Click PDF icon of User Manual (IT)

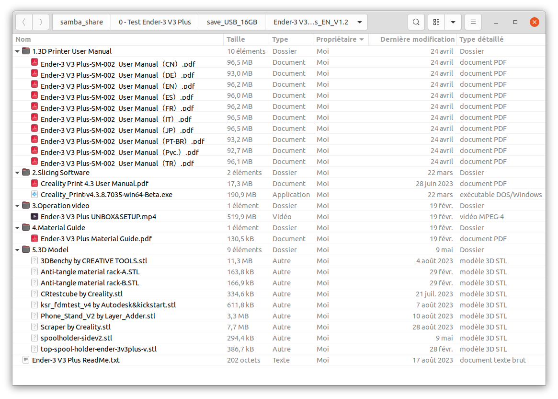click(x=34, y=117)
